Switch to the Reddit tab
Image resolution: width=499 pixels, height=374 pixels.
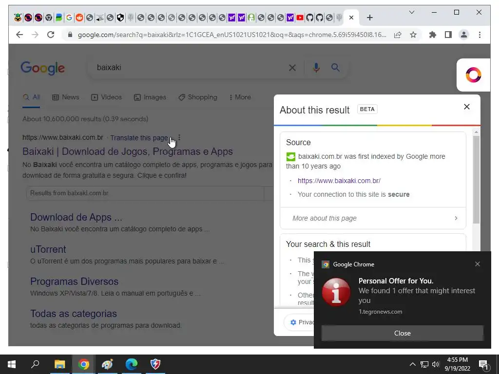[x=79, y=18]
